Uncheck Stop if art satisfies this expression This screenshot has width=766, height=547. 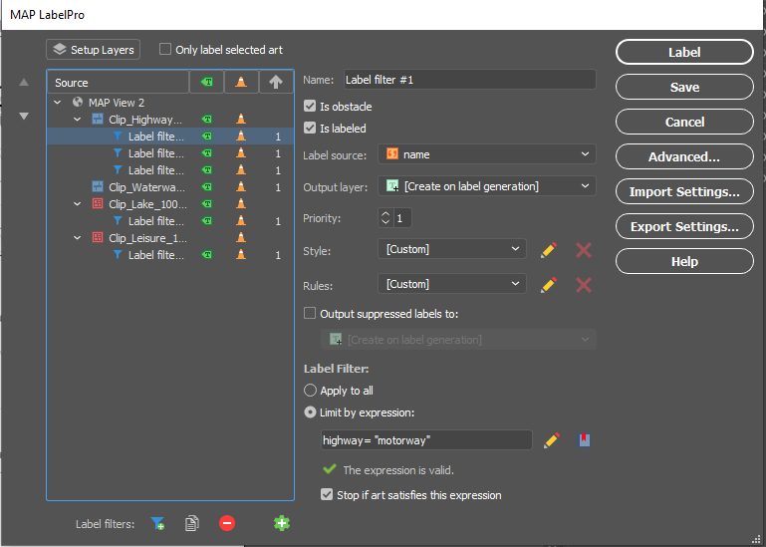[327, 495]
